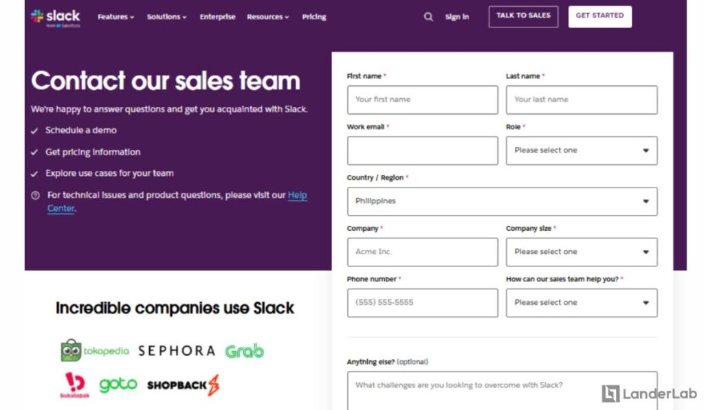
Task: Click the Tokopedia company logo
Action: 94,350
